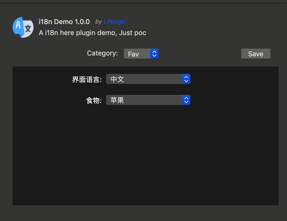Click the 'Fav' text in the Category selector
The image size is (287, 221).
click(133, 54)
